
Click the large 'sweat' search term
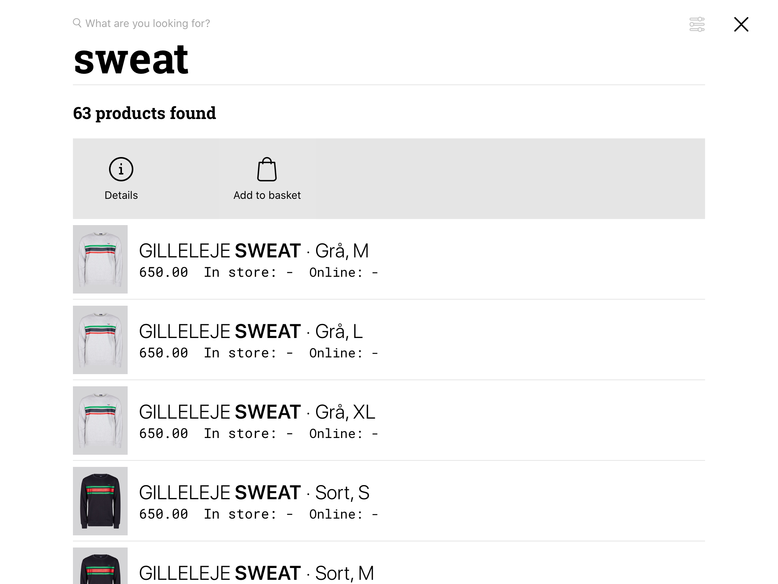(131, 60)
